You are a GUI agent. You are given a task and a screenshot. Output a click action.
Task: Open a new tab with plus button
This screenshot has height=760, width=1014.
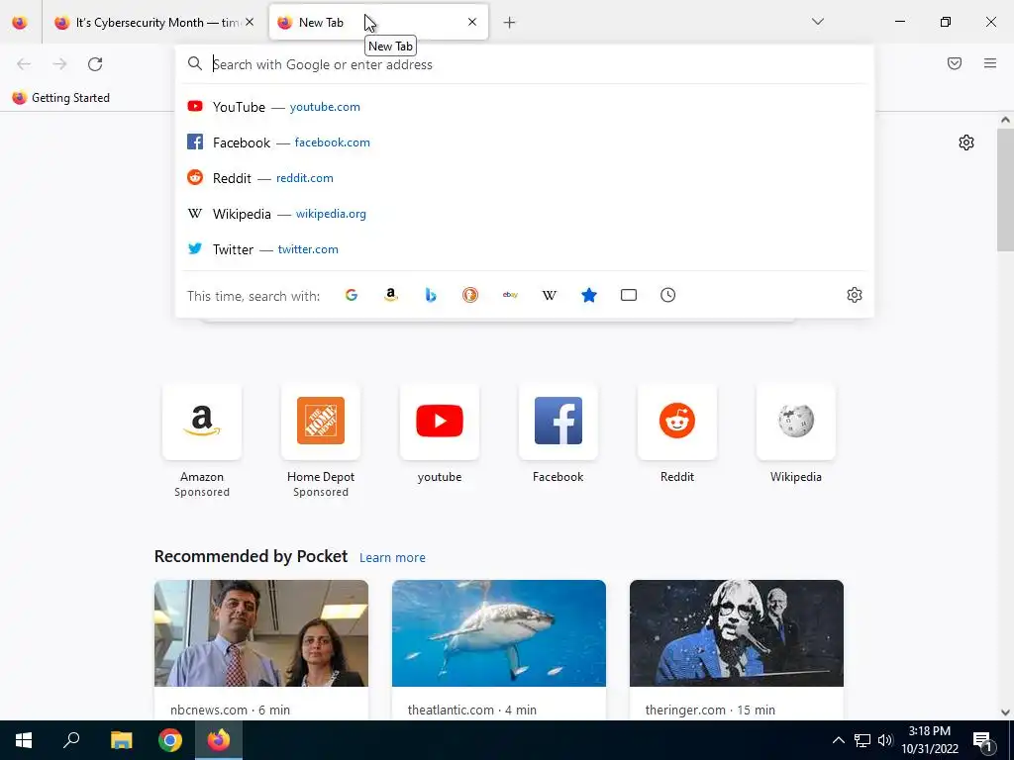[510, 23]
